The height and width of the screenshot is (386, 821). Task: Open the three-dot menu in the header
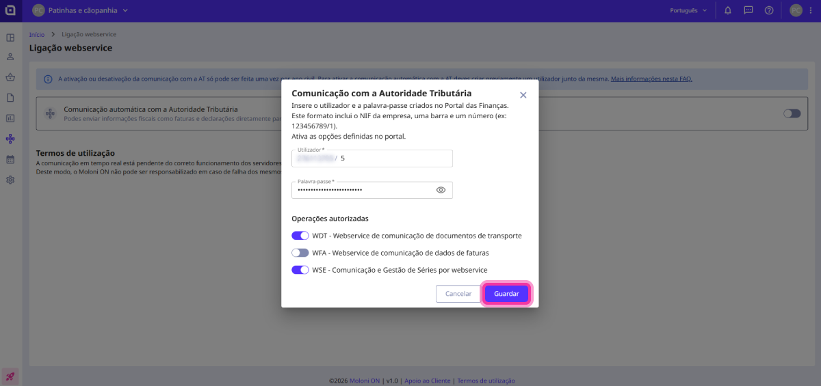pyautogui.click(x=811, y=10)
